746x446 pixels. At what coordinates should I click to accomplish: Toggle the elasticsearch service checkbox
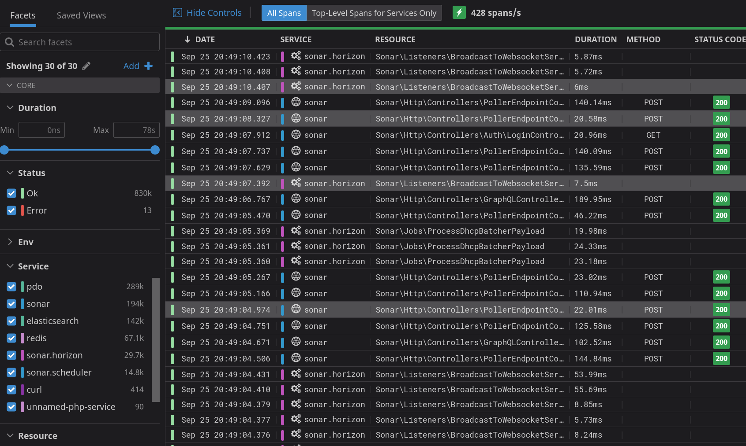tap(12, 321)
